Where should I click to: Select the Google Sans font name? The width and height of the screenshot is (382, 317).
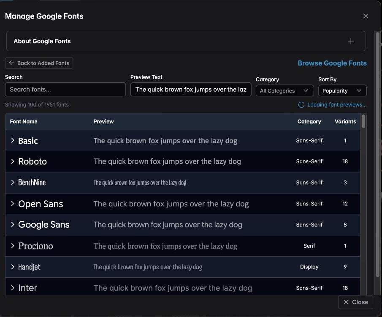[x=44, y=225]
